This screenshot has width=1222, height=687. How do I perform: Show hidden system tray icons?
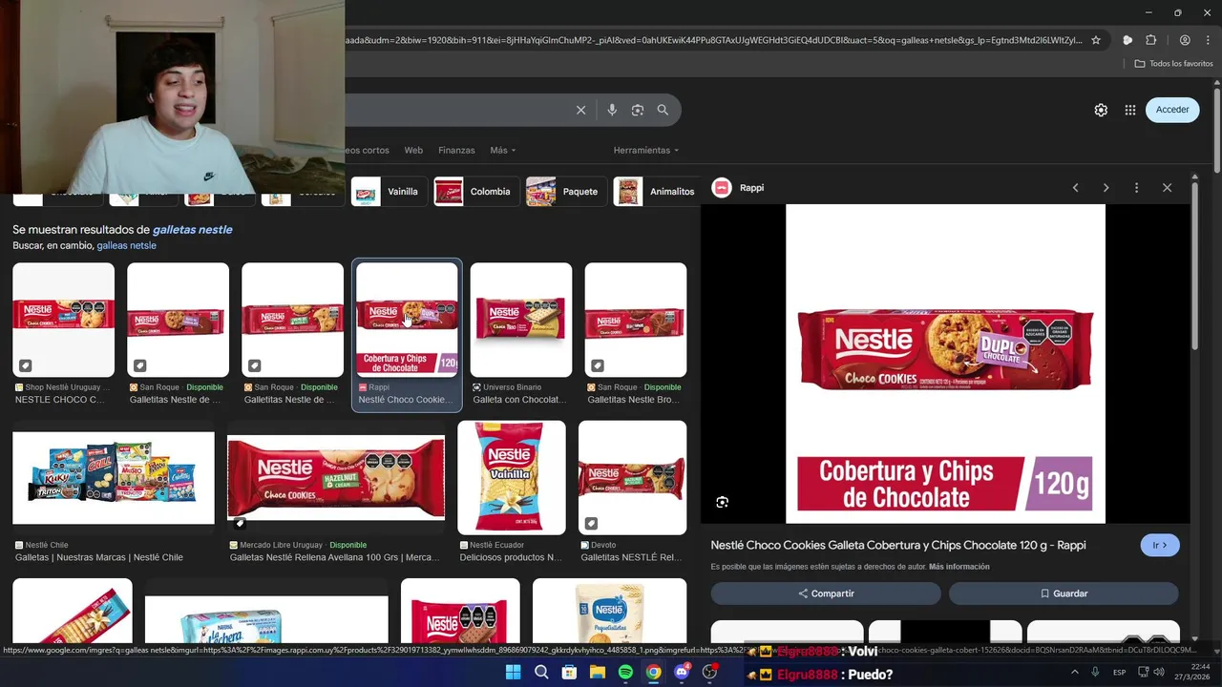tap(1074, 673)
